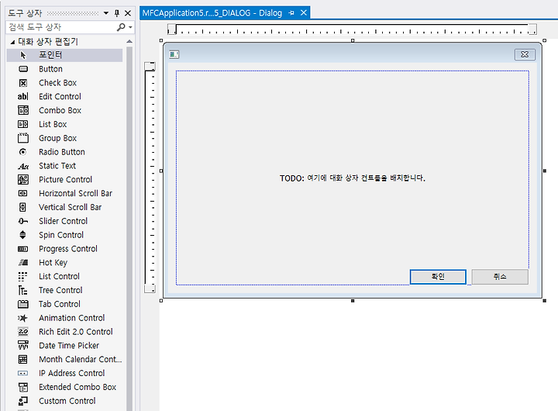Pick the Button control icon
This screenshot has height=411, width=558.
tap(23, 69)
